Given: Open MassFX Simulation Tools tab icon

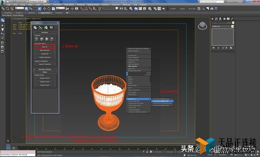Looking at the screenshot, I should [x=41, y=28].
